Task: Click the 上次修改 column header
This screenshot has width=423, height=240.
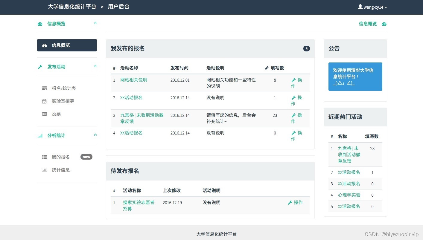Action: pos(172,191)
